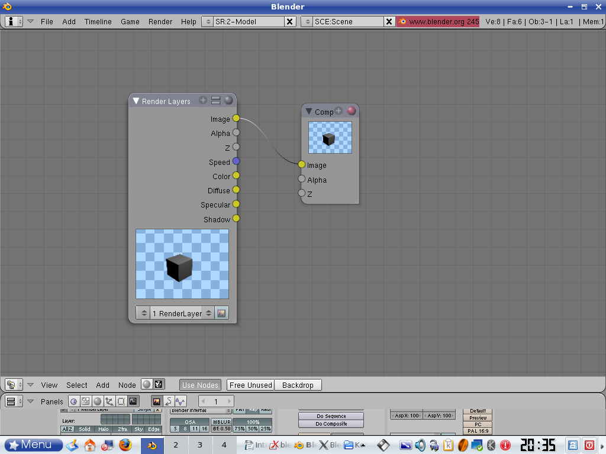Viewport: 606px width, 454px height.
Task: Open the www.blender.org link
Action: (438, 21)
